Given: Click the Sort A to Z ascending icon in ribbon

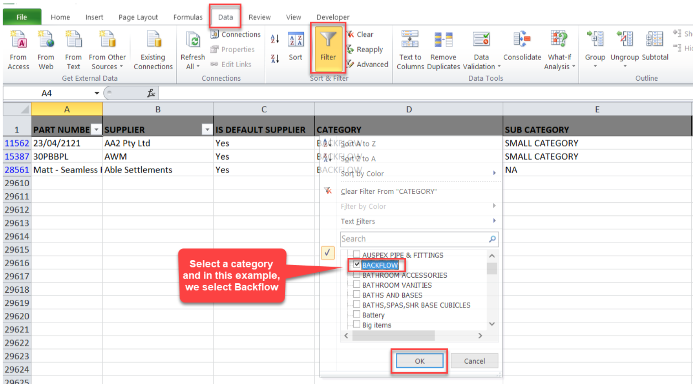Looking at the screenshot, I should (275, 39).
